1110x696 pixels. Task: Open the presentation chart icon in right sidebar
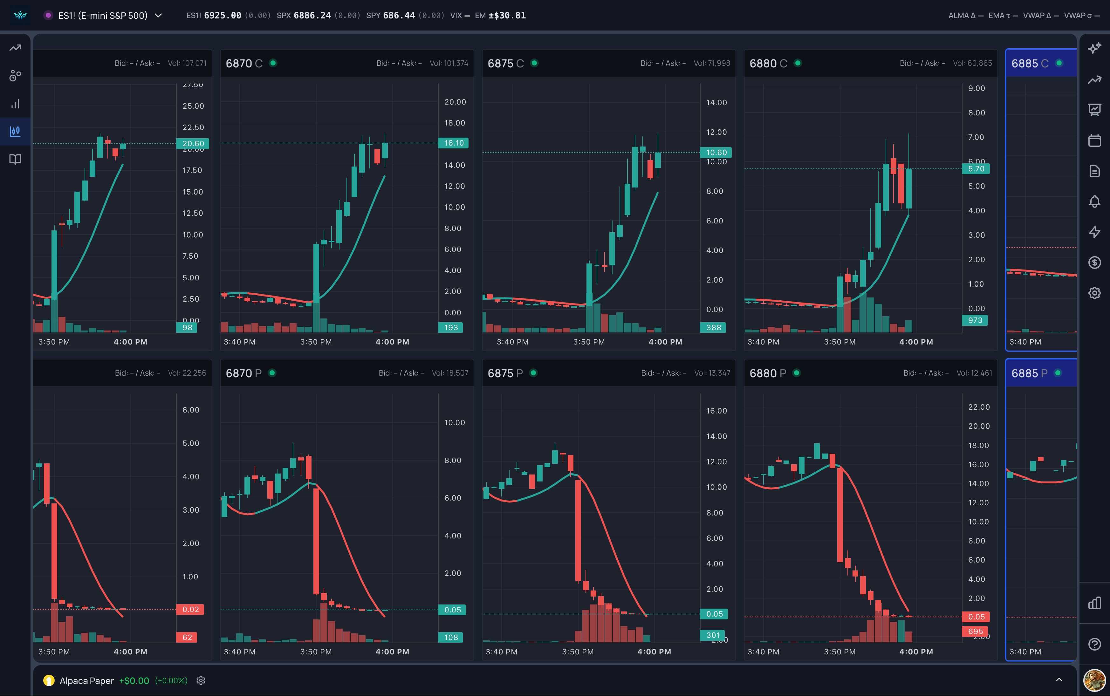tap(1094, 110)
